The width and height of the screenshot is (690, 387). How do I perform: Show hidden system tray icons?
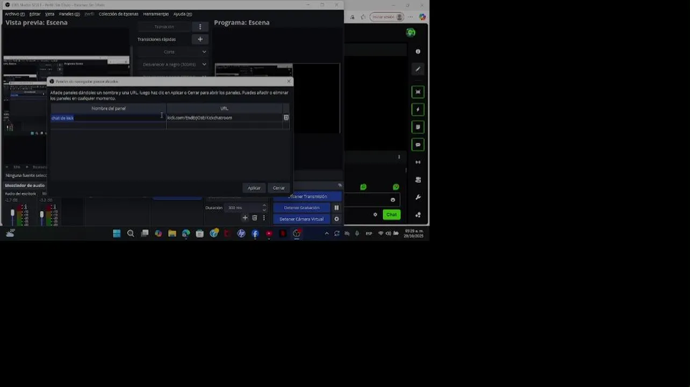[327, 233]
